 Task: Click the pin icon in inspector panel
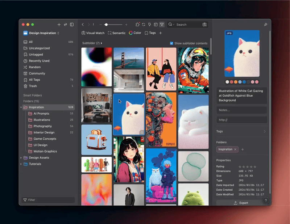(266, 24)
